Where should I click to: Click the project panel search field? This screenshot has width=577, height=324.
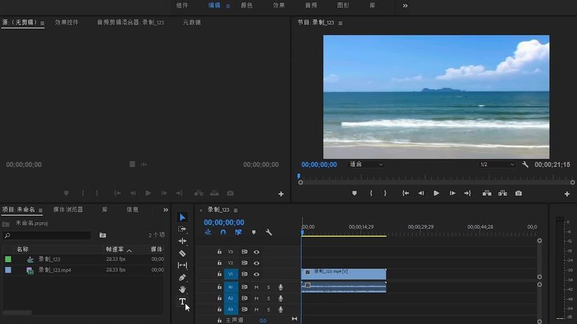[x=48, y=235]
